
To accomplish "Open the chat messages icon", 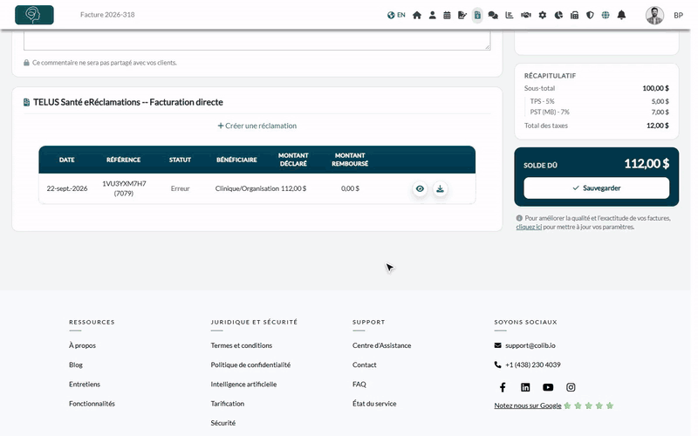I will (x=493, y=15).
